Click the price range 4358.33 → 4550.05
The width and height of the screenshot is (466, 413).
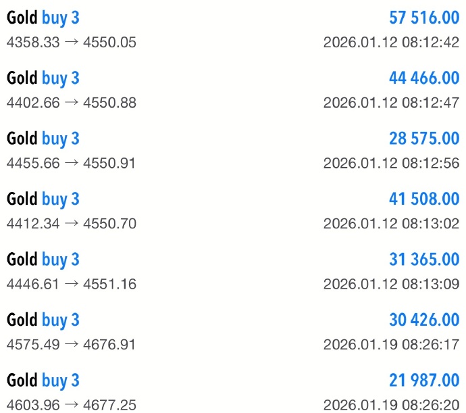coord(72,43)
